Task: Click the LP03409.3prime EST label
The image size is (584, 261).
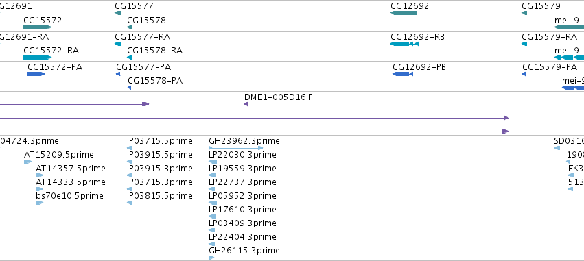Action: point(242,223)
